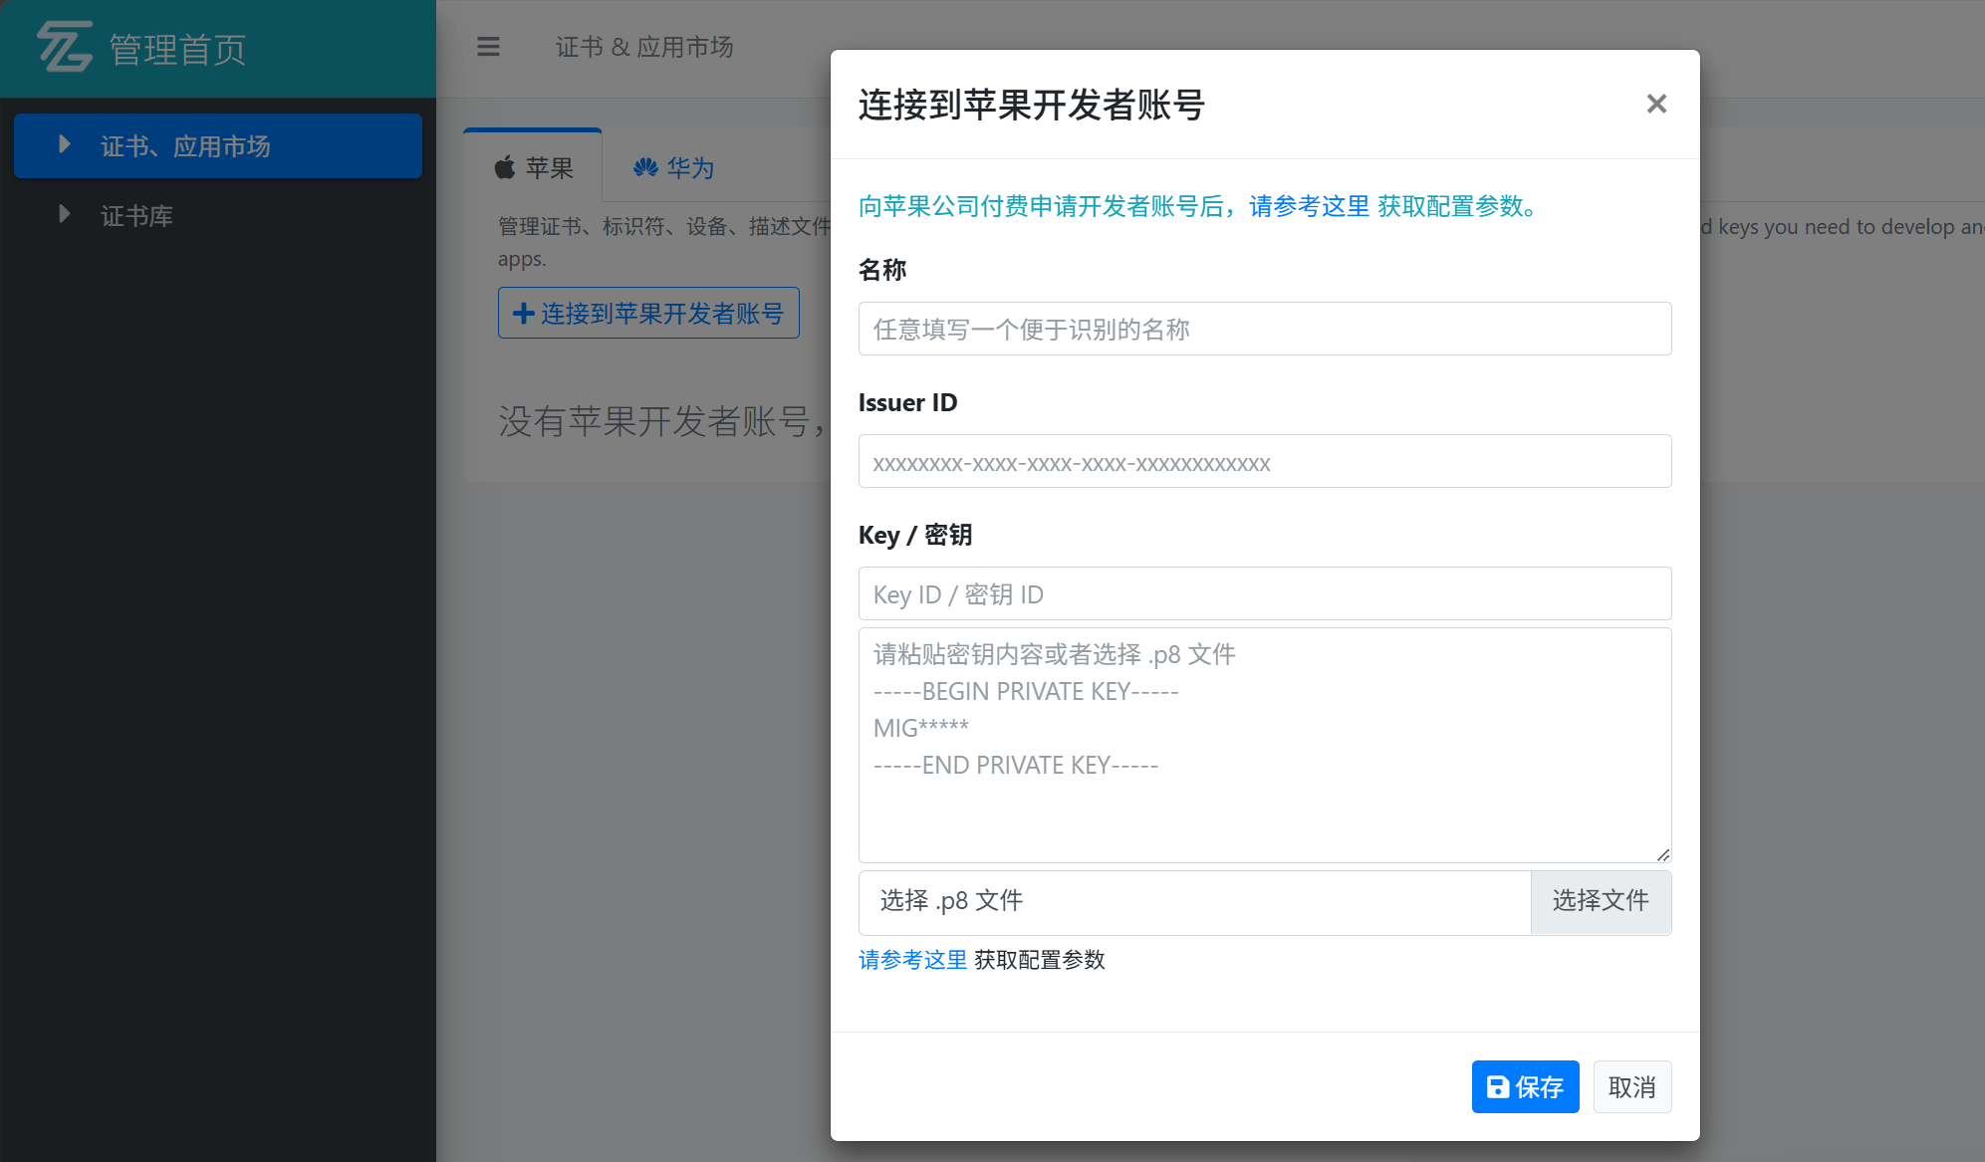Click the Key / 密钥 label

(x=915, y=535)
